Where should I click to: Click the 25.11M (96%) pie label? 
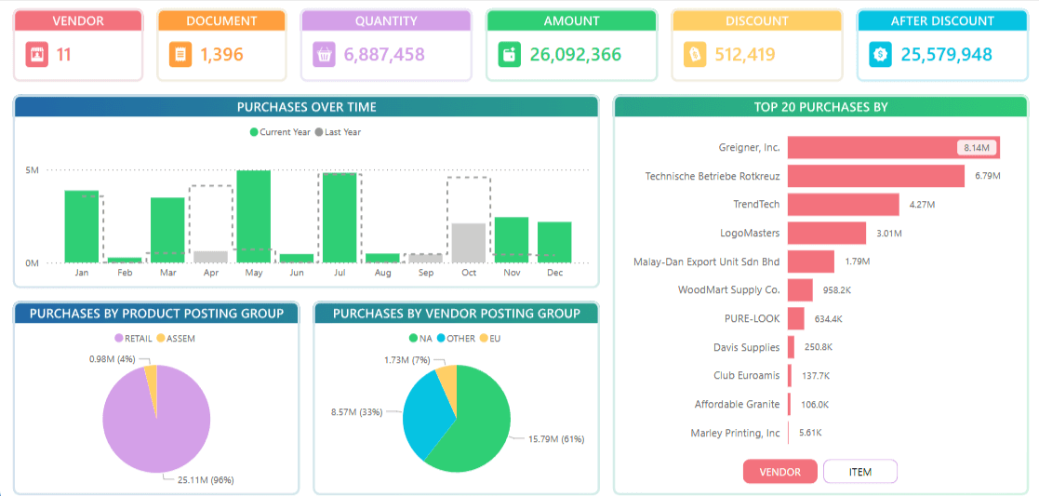point(206,480)
